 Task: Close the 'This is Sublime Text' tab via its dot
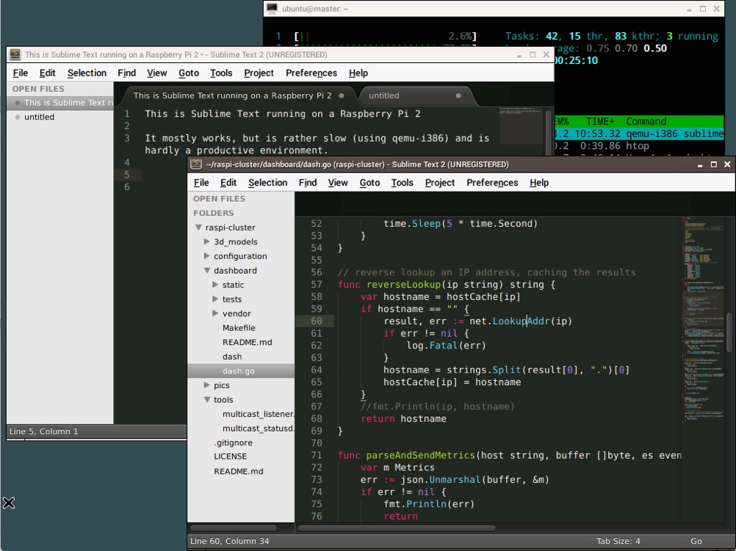click(x=342, y=95)
